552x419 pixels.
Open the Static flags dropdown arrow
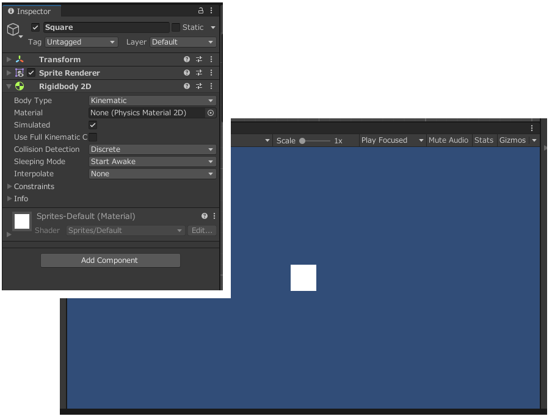[x=213, y=27]
